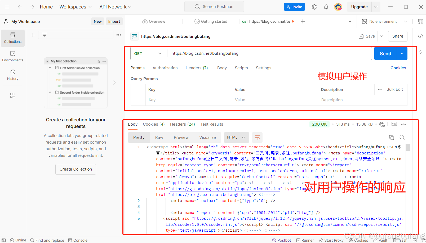Save response as example icon
426x243 pixels.
(x=394, y=124)
